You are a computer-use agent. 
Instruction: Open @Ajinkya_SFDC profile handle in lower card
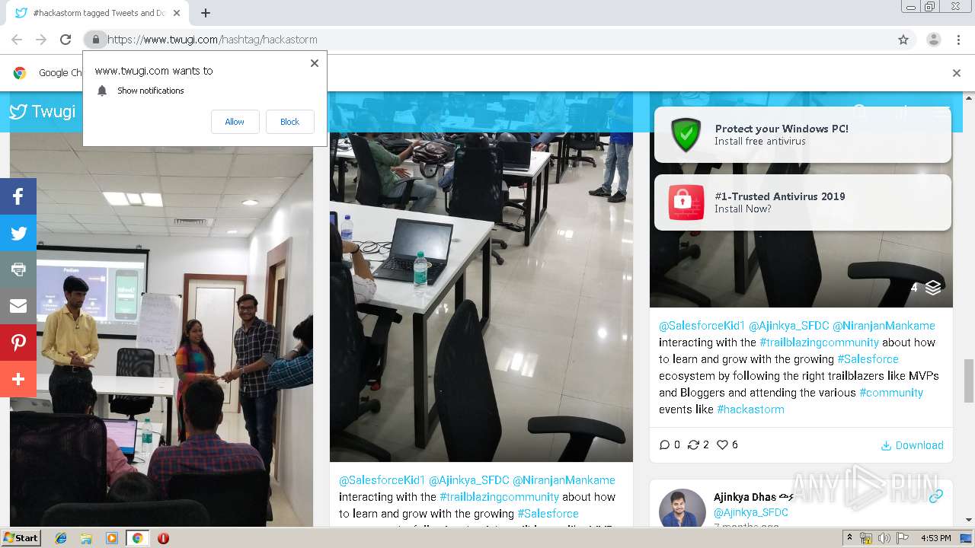coord(751,513)
